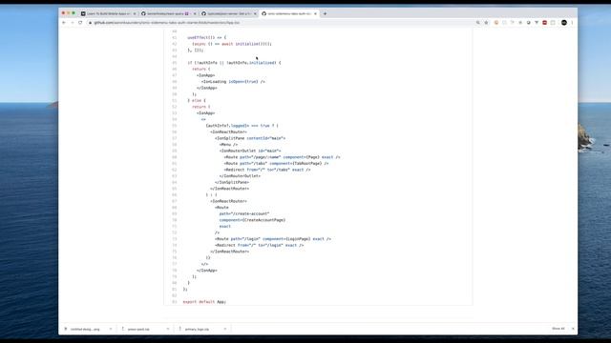Click the zoom magnifier icon in address bar
The image size is (611, 343).
click(478, 23)
